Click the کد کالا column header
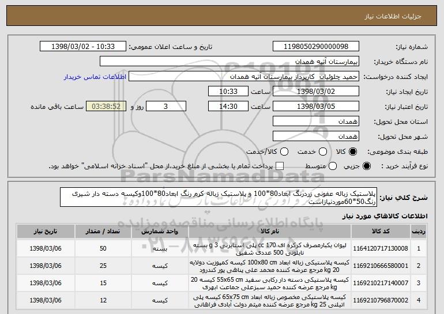444x314 pixels. pos(381,232)
